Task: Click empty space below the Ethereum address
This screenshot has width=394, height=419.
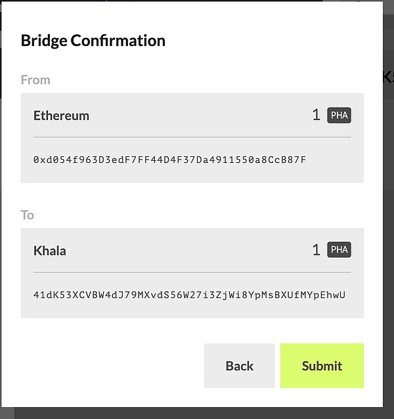Action: coord(192,175)
